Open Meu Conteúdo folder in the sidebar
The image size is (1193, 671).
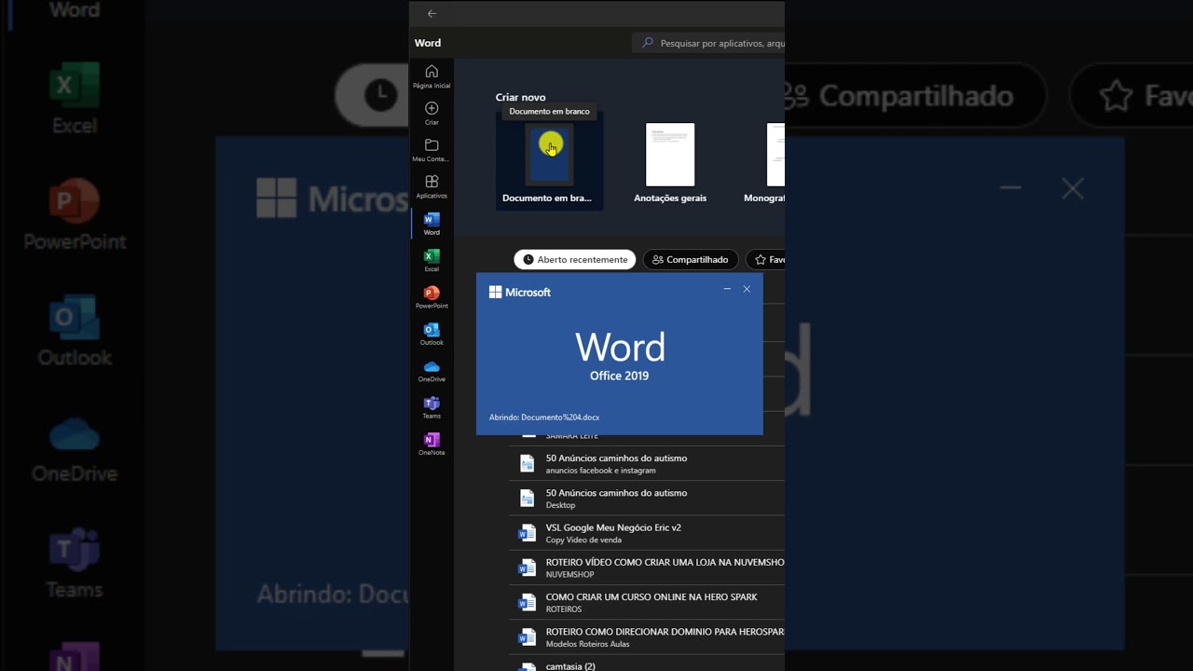pos(432,150)
